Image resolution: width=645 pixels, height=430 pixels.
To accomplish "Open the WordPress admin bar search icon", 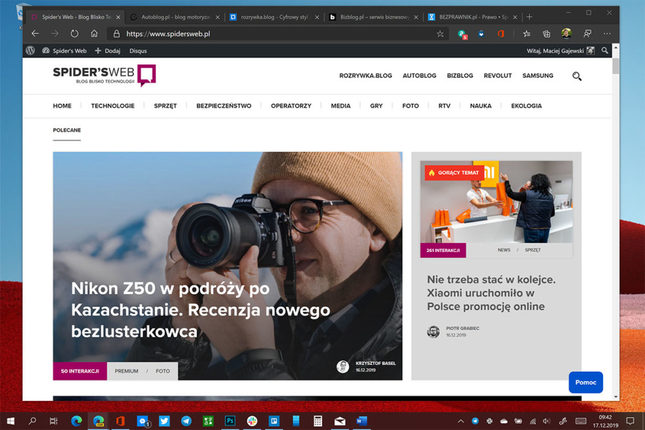I will click(x=605, y=50).
